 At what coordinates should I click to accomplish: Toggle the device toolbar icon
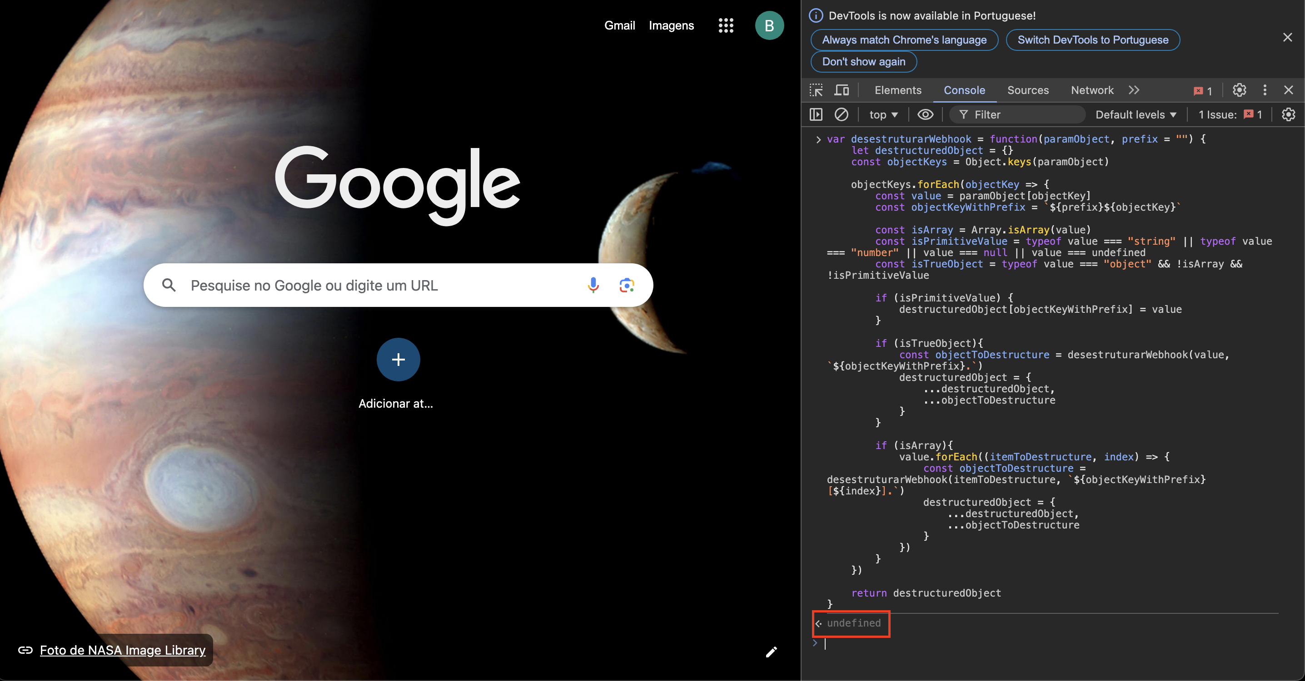coord(842,90)
